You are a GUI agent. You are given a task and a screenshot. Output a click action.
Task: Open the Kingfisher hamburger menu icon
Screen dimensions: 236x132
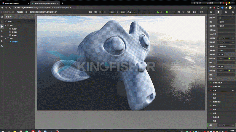tap(1, 12)
